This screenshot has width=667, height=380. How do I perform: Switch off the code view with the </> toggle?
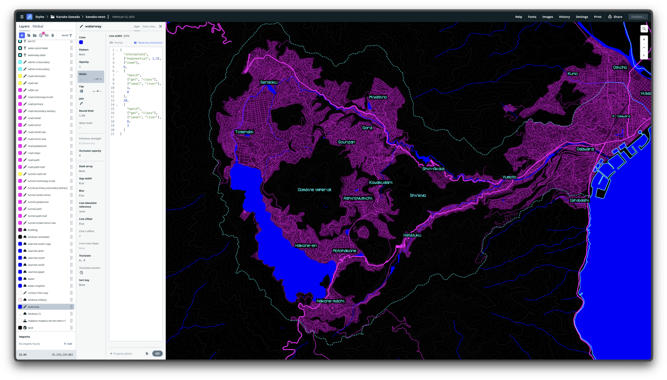(158, 353)
